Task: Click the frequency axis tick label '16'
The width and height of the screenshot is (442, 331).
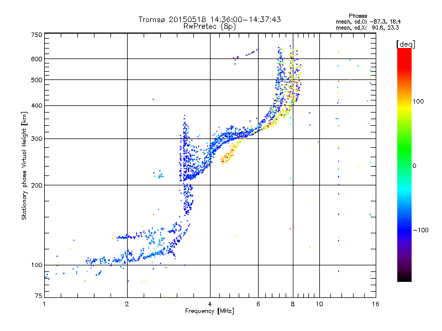Action: 376,304
